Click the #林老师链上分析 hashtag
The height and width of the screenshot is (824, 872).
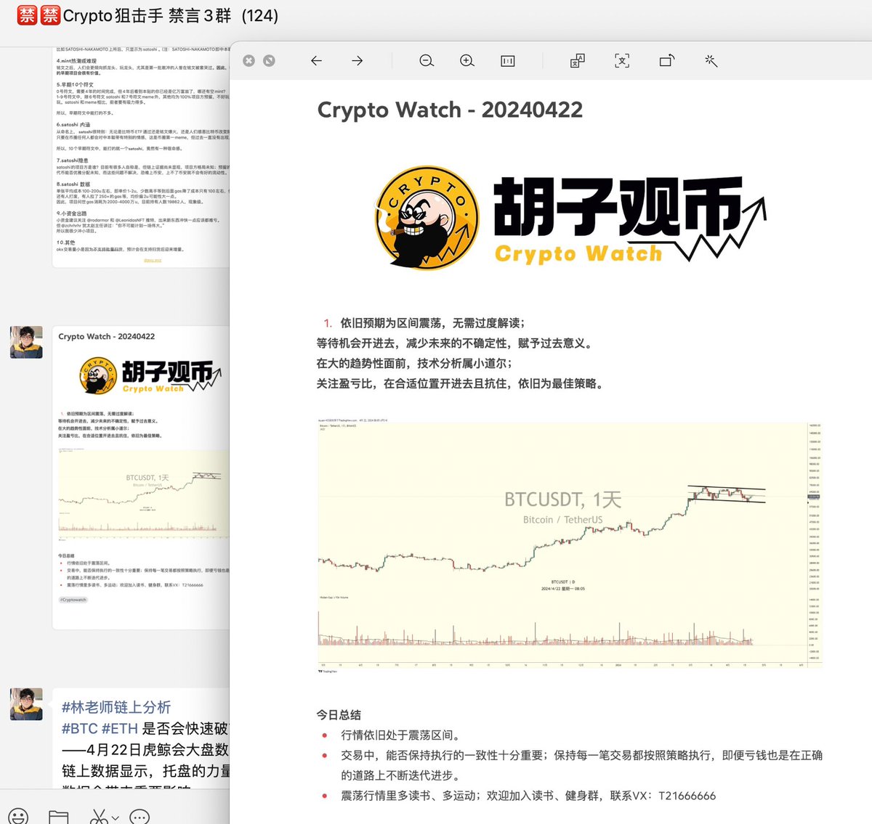[x=116, y=707]
